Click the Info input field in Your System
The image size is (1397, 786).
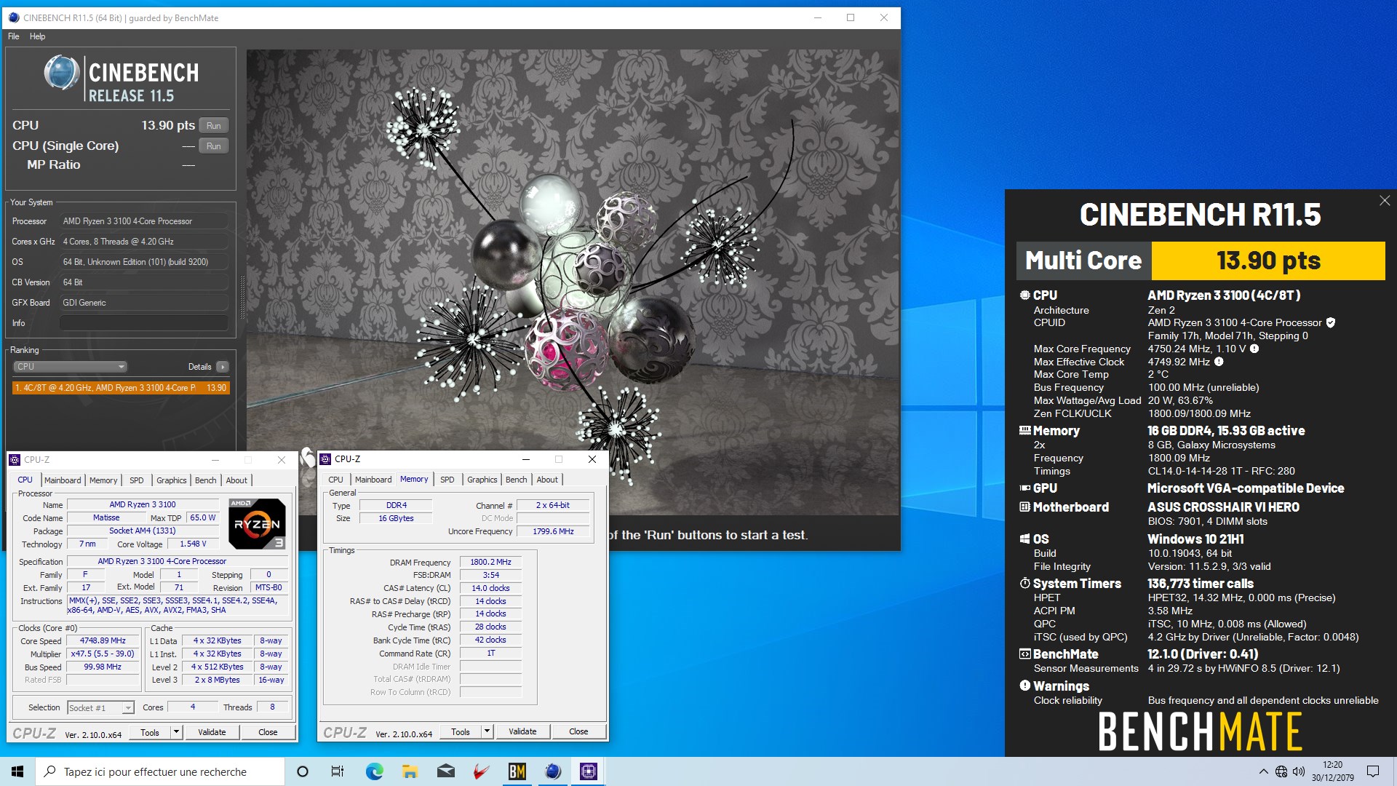(x=144, y=323)
